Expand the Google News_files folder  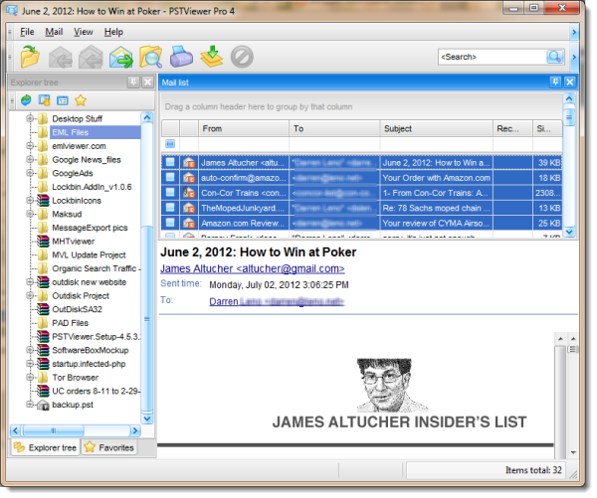(x=30, y=159)
